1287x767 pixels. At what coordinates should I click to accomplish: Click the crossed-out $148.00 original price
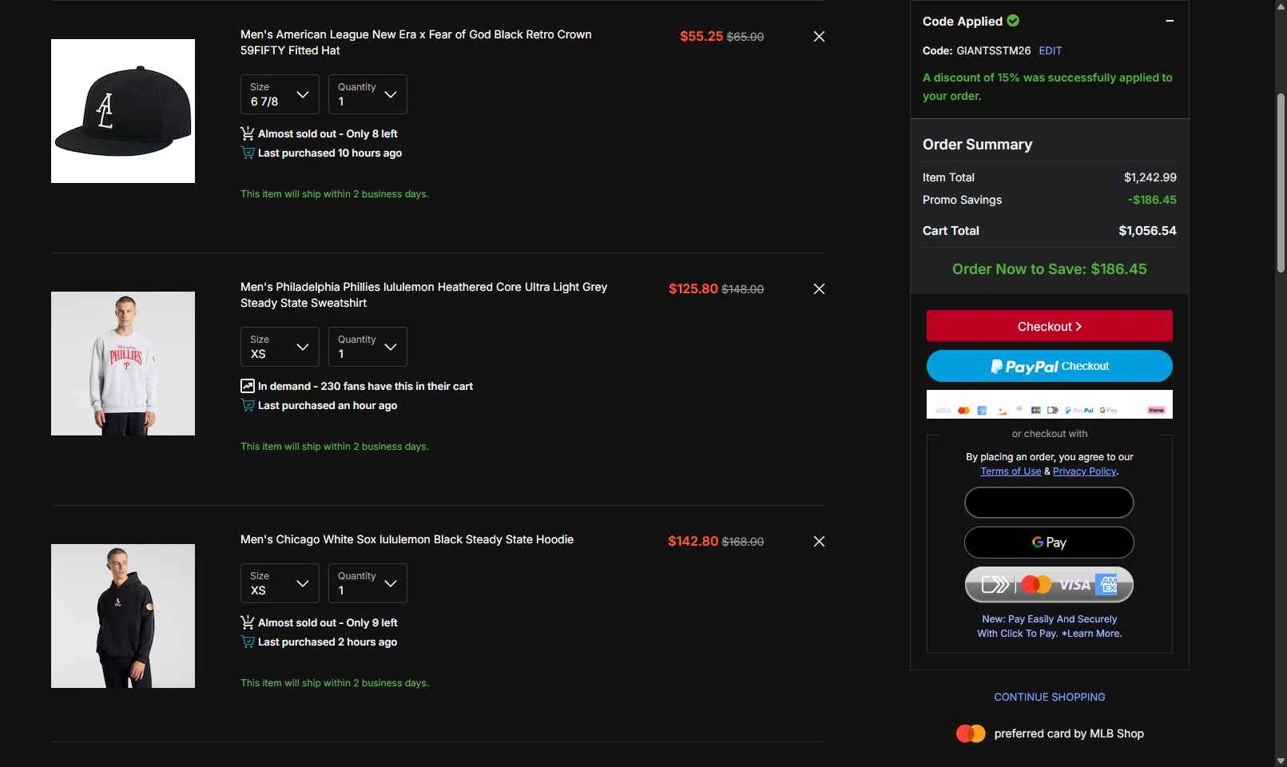click(743, 289)
